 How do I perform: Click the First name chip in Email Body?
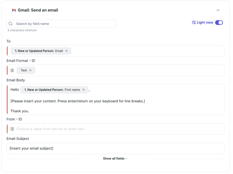(52, 90)
